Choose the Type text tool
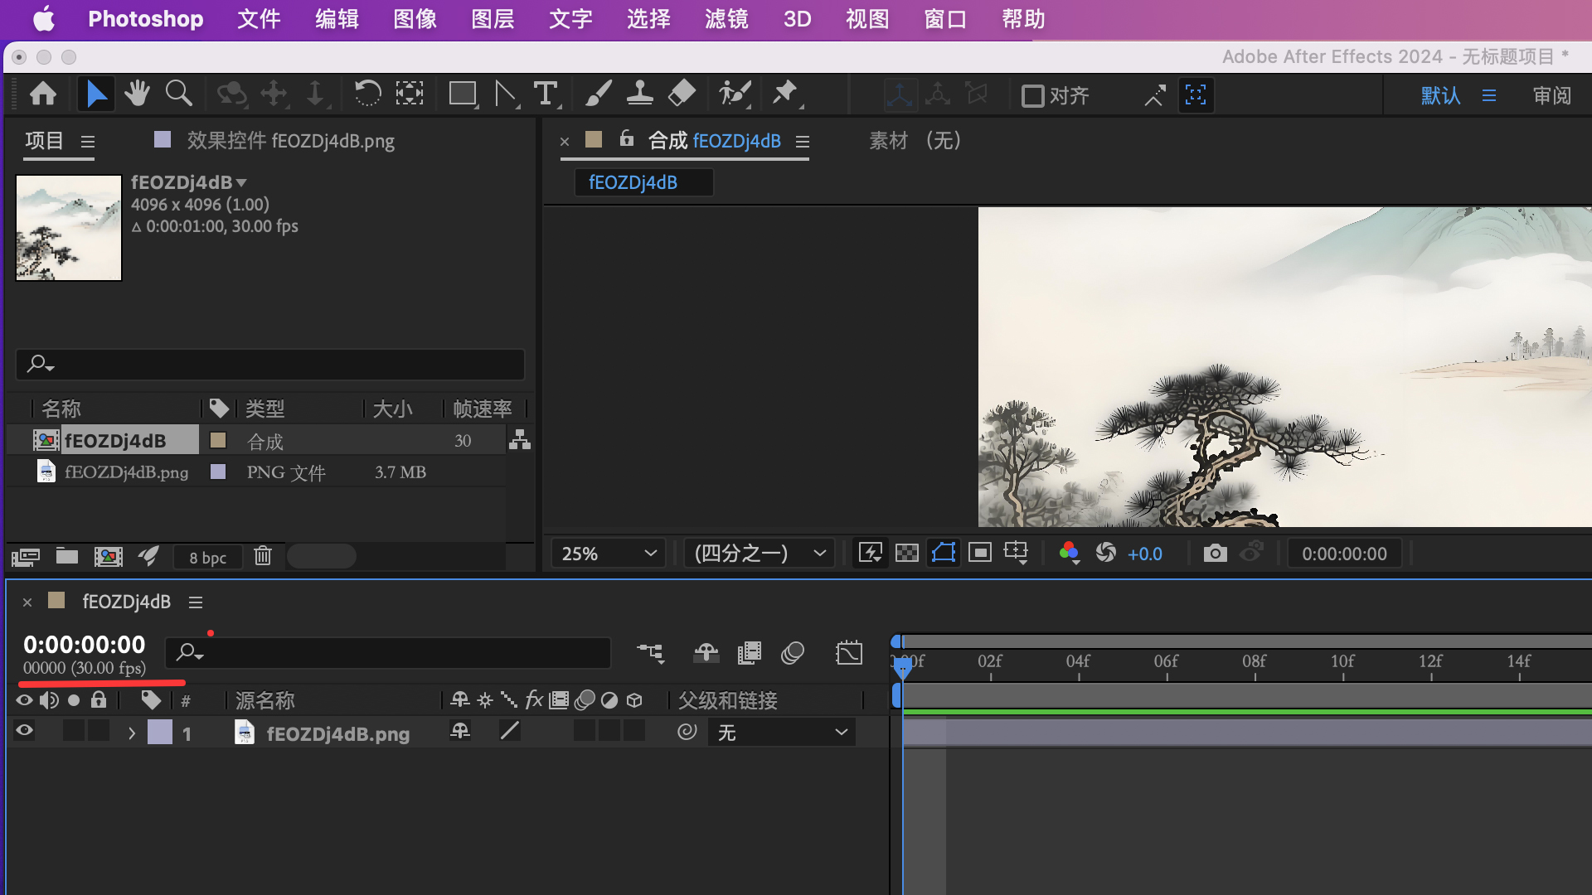1592x895 pixels. tap(545, 94)
